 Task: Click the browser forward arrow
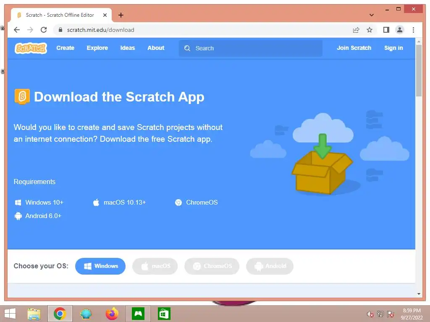pyautogui.click(x=30, y=30)
